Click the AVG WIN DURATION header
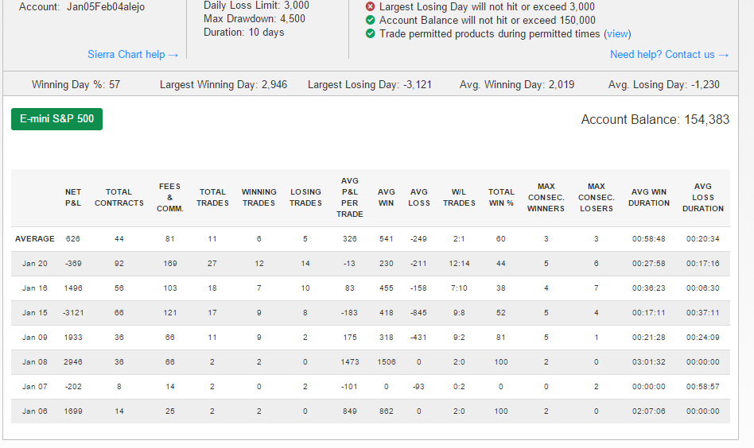The image size is (754, 448). pyautogui.click(x=649, y=197)
